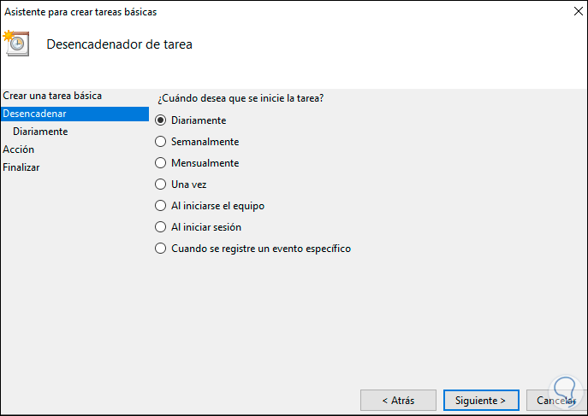
Task: Enable the Al iniciarse el equipo trigger
Action: pos(160,206)
